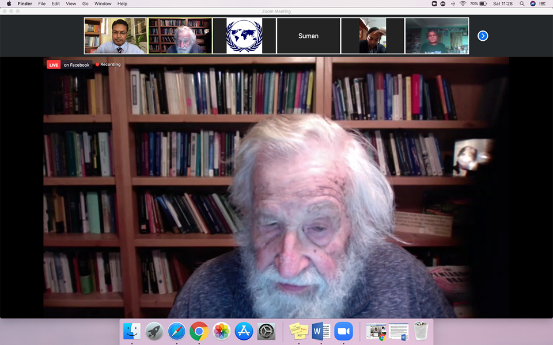The height and width of the screenshot is (345, 553).
Task: Open the App Store from dock
Action: click(x=244, y=331)
